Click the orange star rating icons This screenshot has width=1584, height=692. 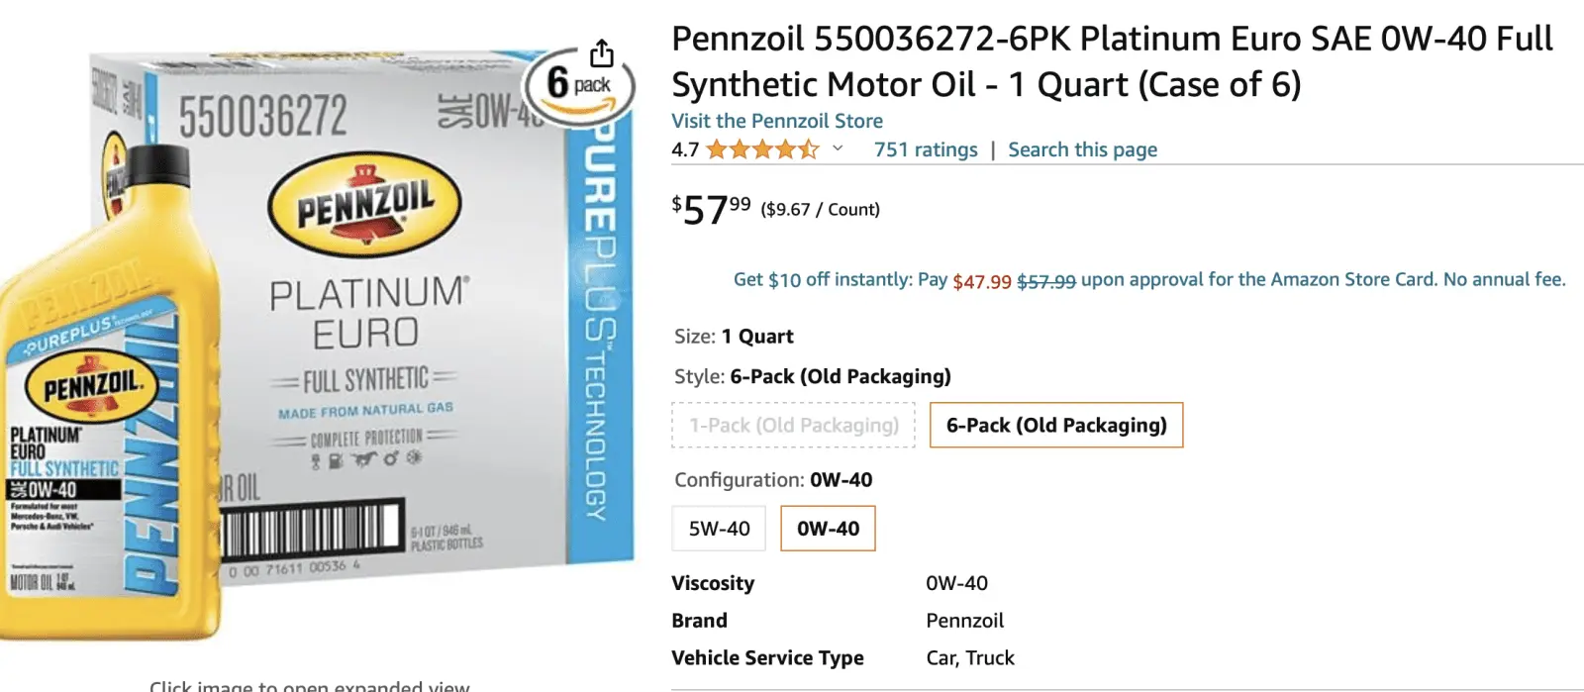coord(762,149)
